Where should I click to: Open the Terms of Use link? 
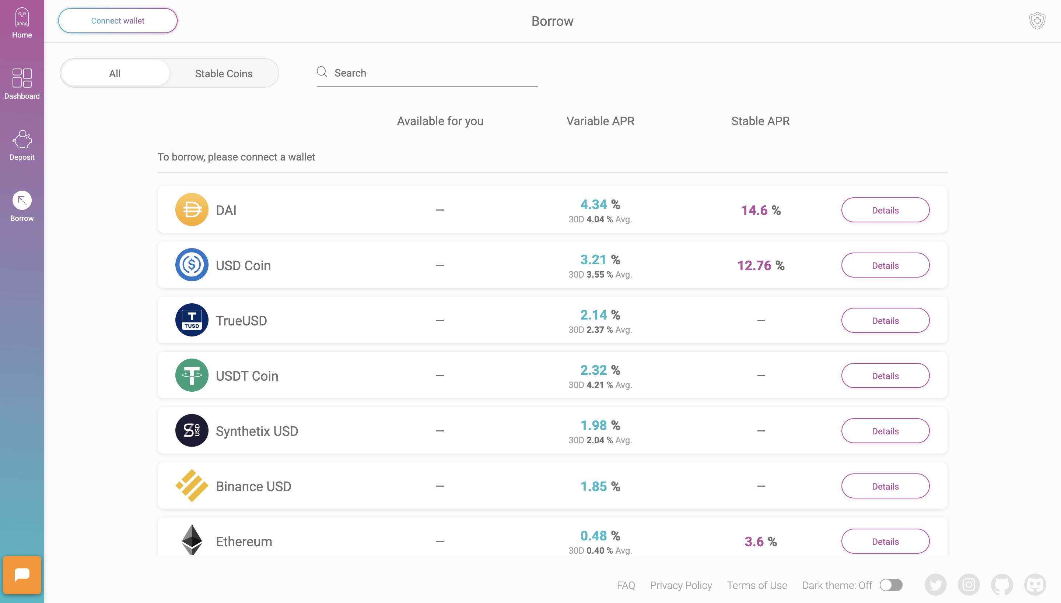pos(757,585)
